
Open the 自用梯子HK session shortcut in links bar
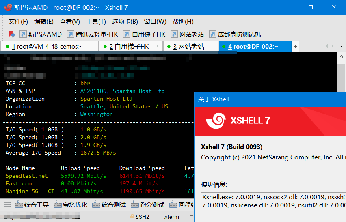click(144, 34)
